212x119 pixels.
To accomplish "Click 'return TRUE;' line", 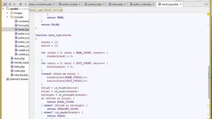I will 56,18.
